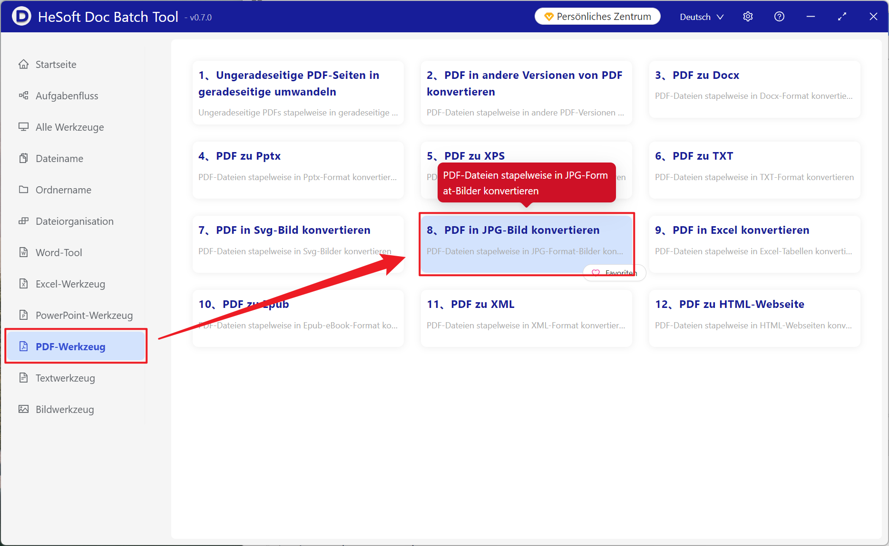Click the Aufgabenfluss workflow icon

pyautogui.click(x=23, y=96)
